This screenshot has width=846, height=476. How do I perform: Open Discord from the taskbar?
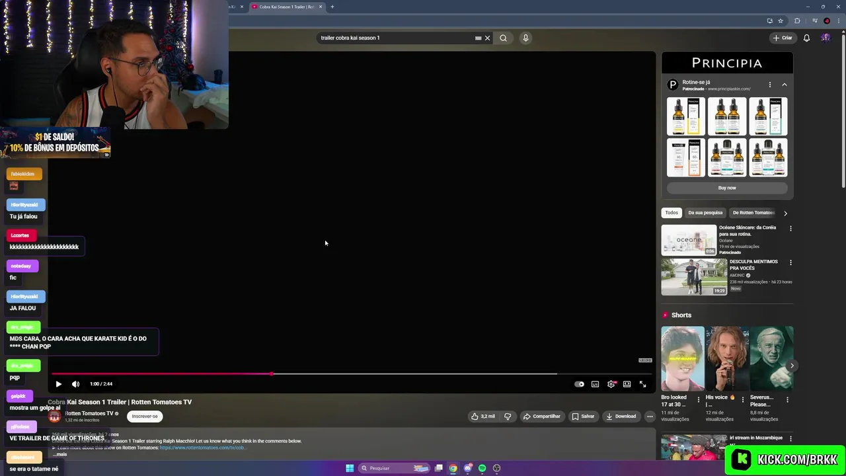tap(467, 468)
